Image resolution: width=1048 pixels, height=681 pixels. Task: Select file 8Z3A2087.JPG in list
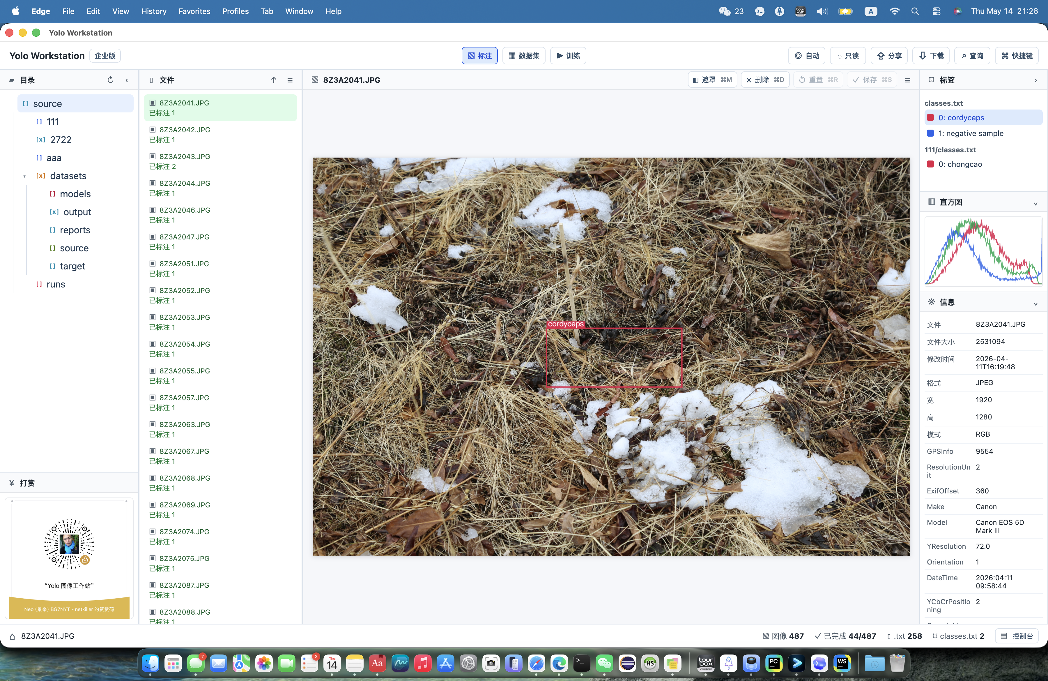220,590
